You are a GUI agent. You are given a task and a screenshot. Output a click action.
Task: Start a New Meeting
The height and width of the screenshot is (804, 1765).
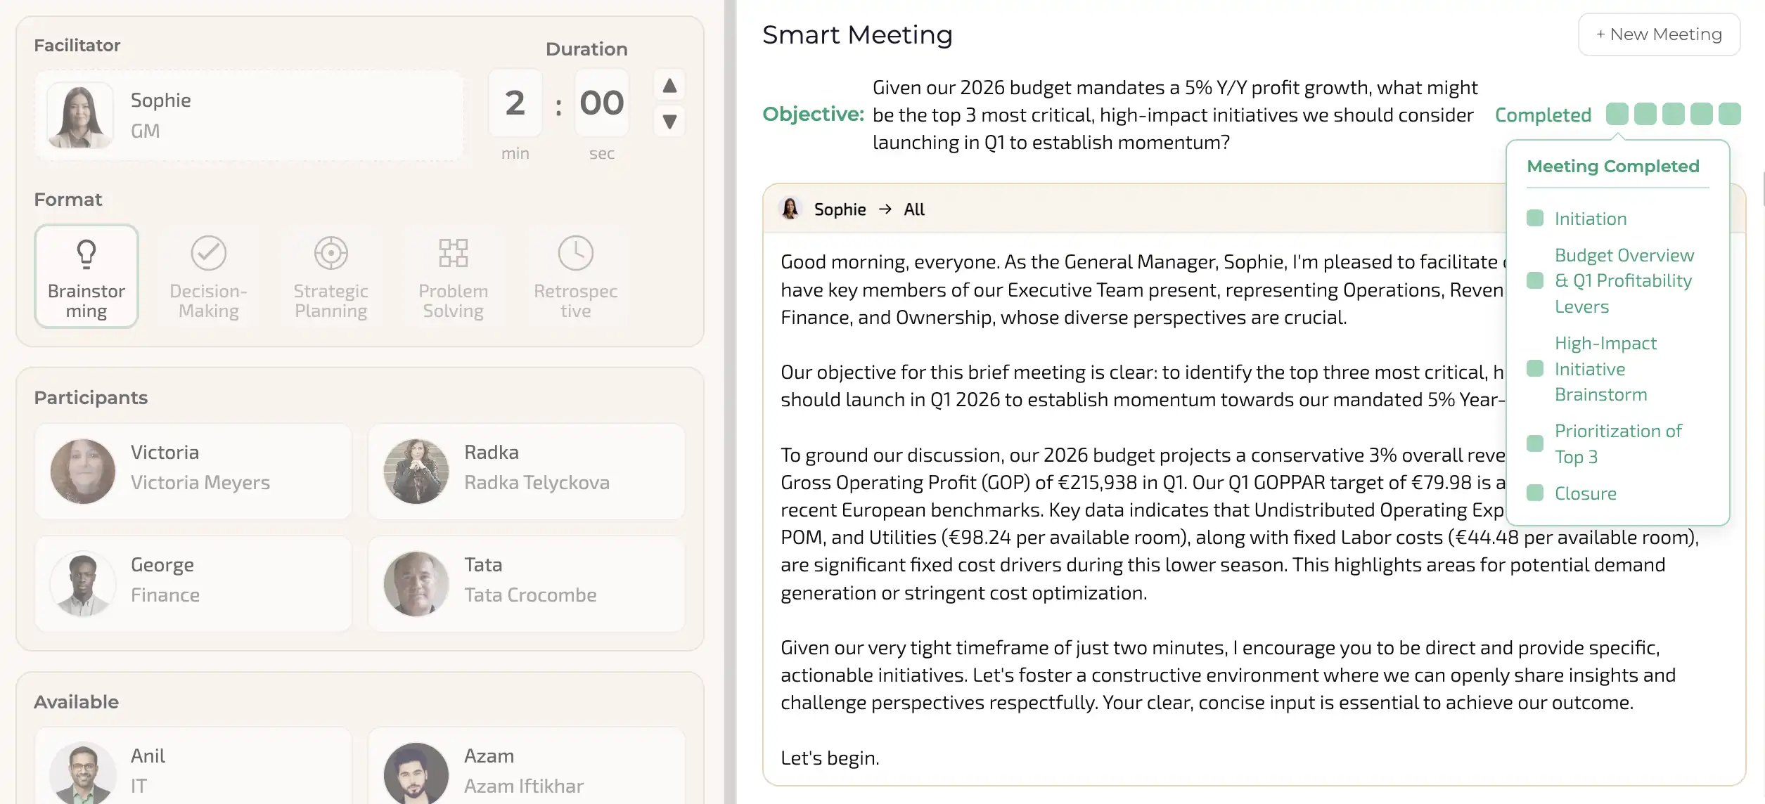pos(1659,34)
